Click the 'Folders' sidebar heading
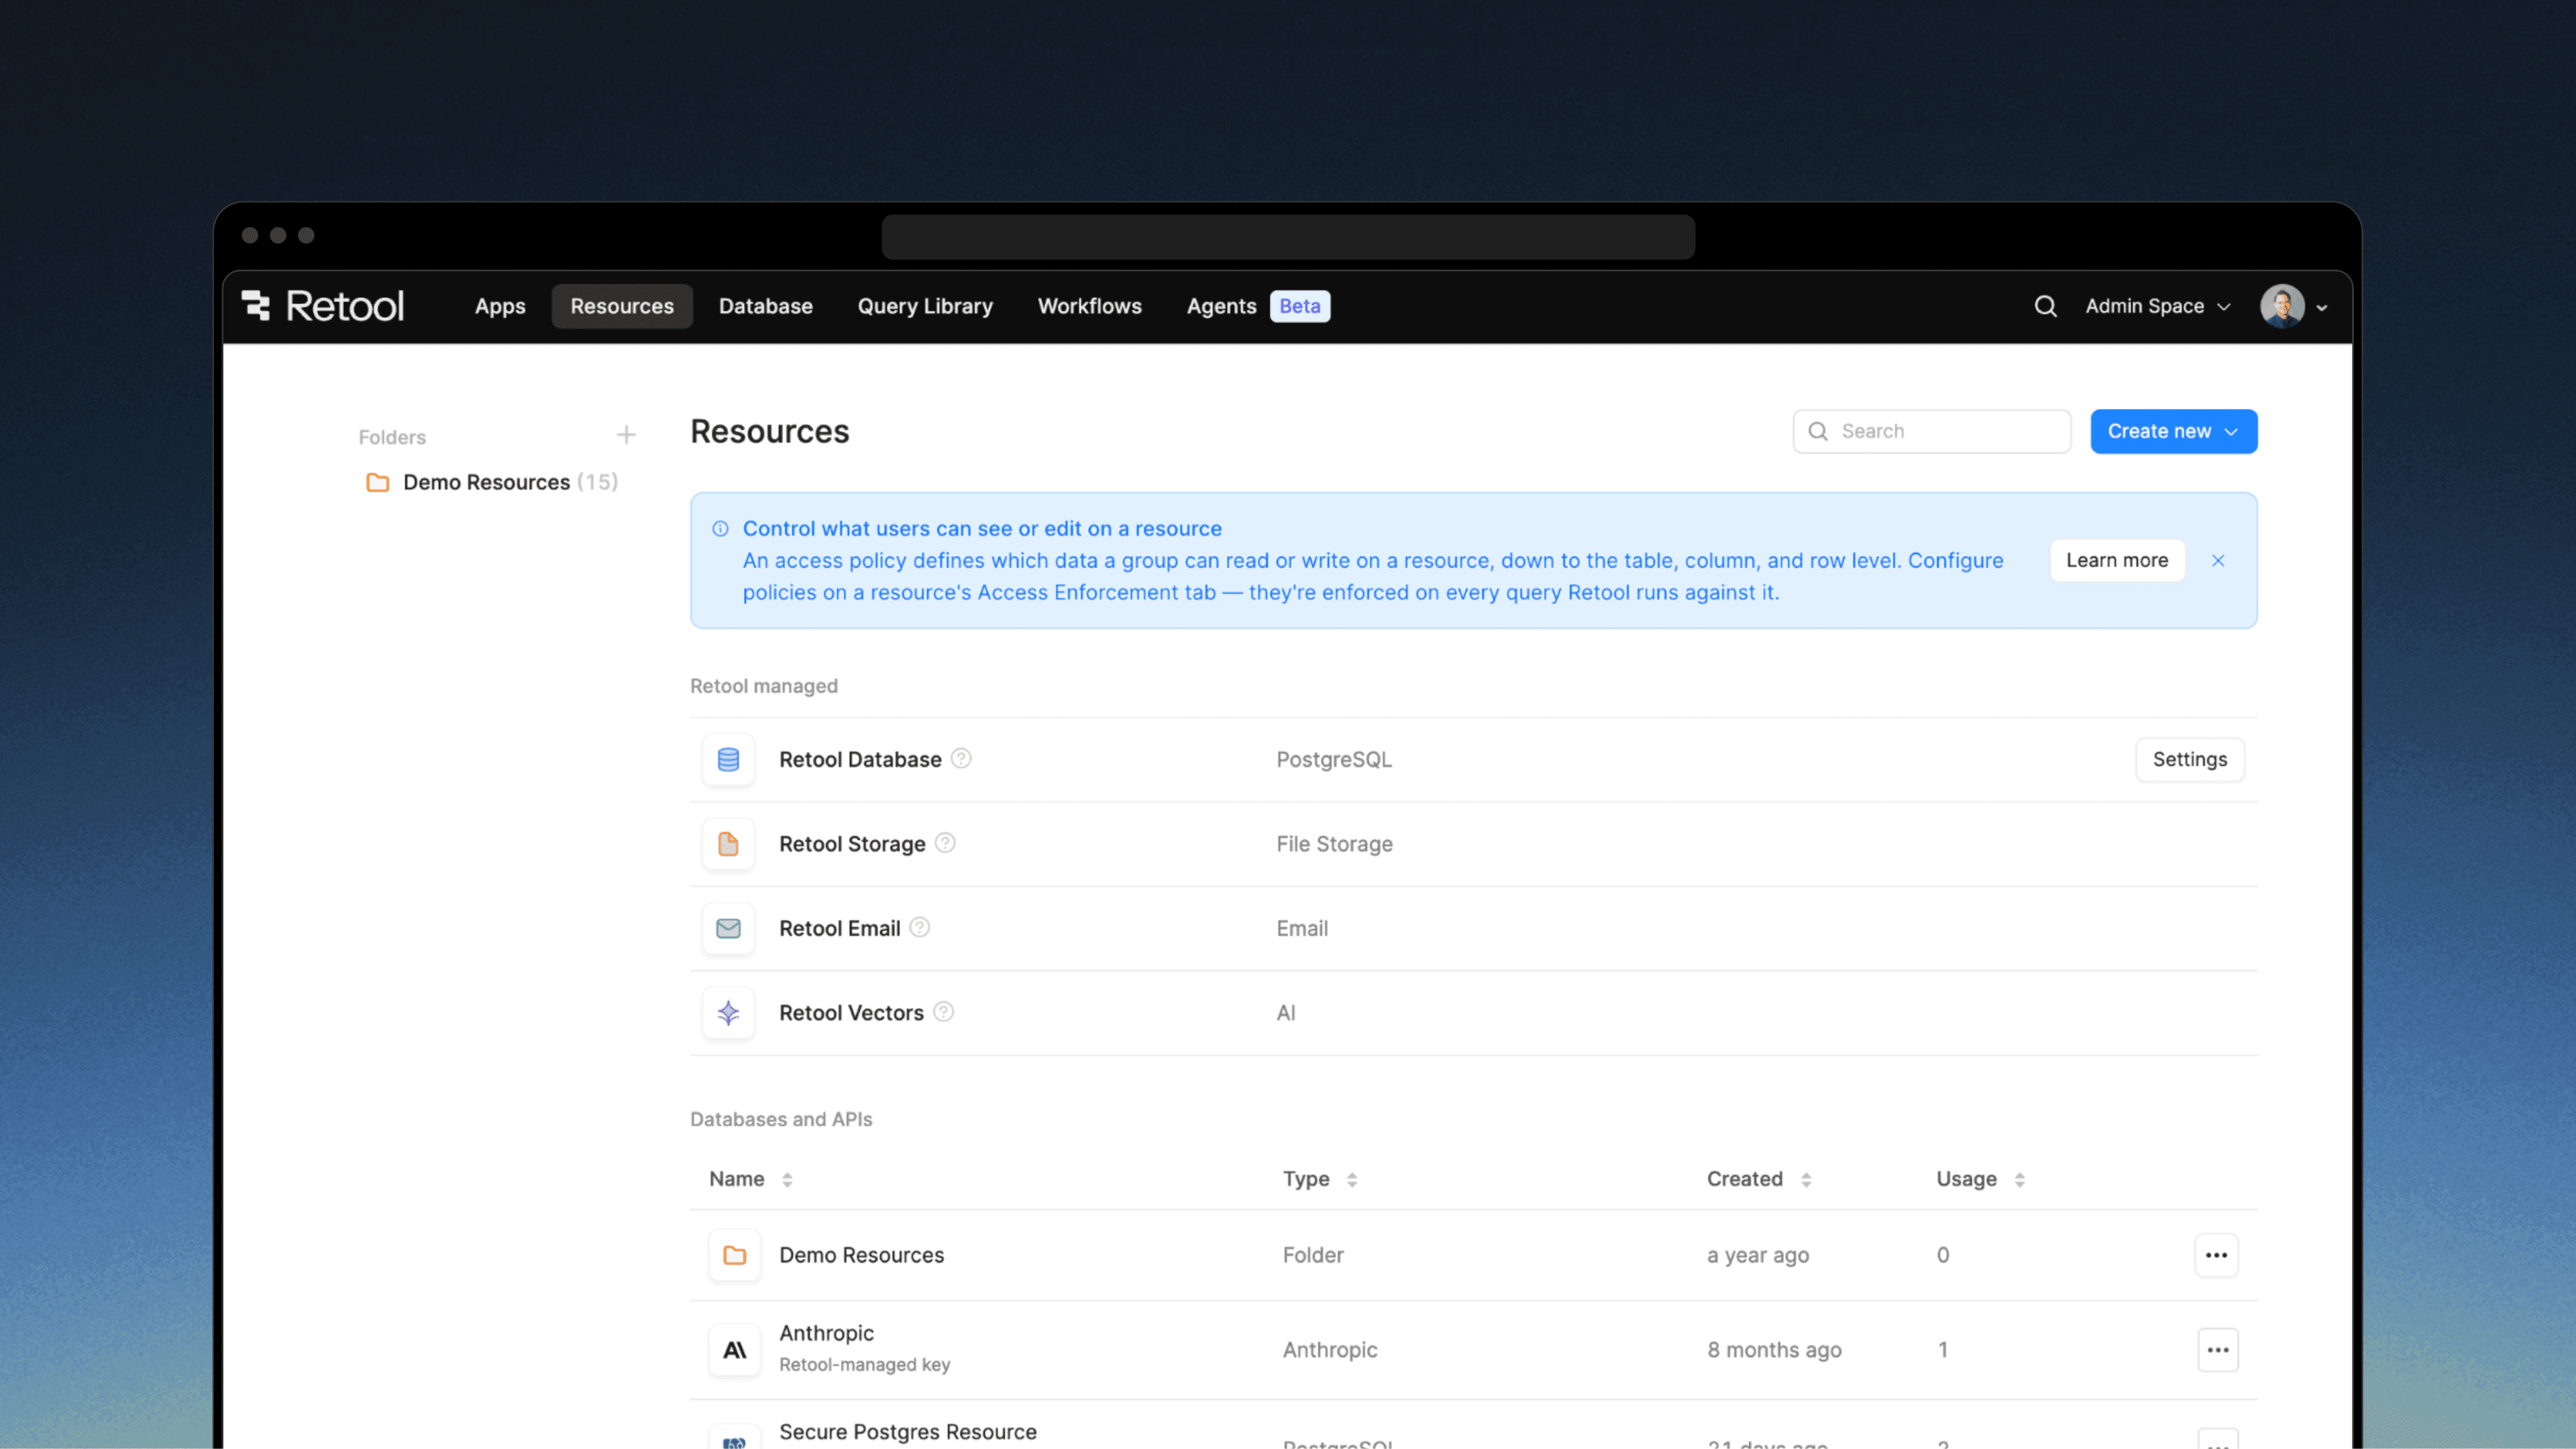 392,437
